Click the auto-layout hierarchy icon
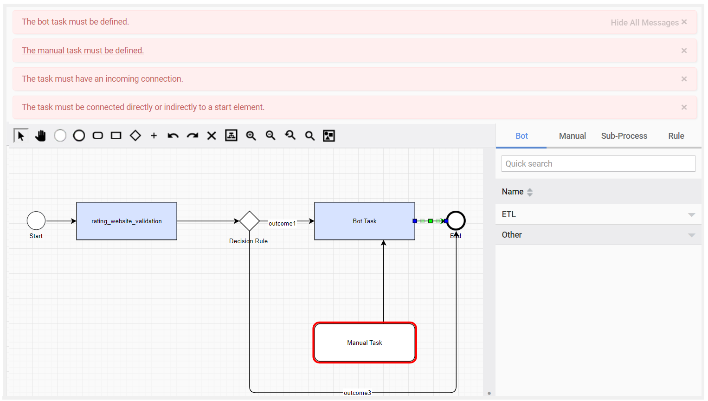 pos(231,136)
